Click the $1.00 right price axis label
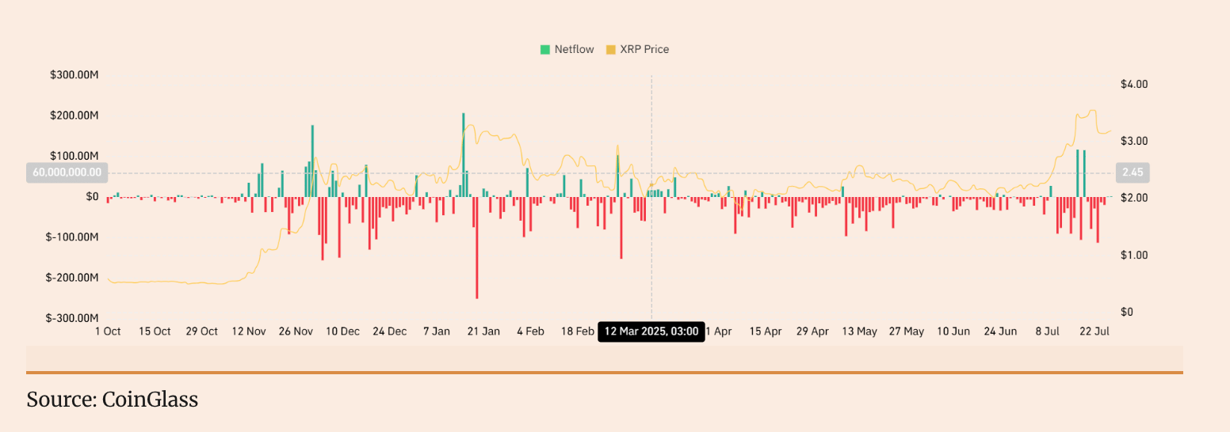 (1133, 255)
